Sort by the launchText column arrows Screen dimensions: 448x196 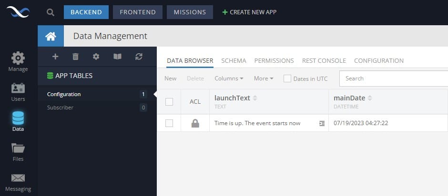[x=255, y=98]
